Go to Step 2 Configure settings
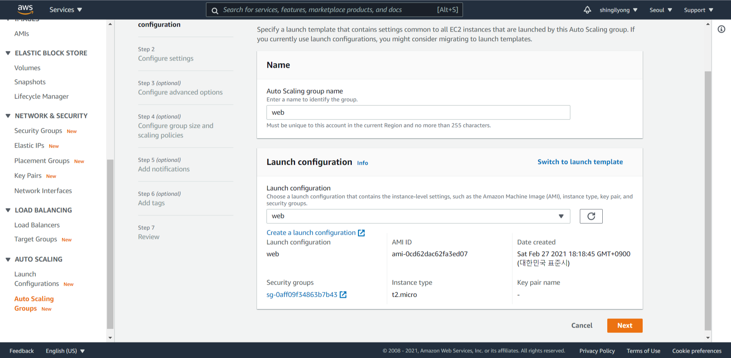731x358 pixels. (166, 58)
